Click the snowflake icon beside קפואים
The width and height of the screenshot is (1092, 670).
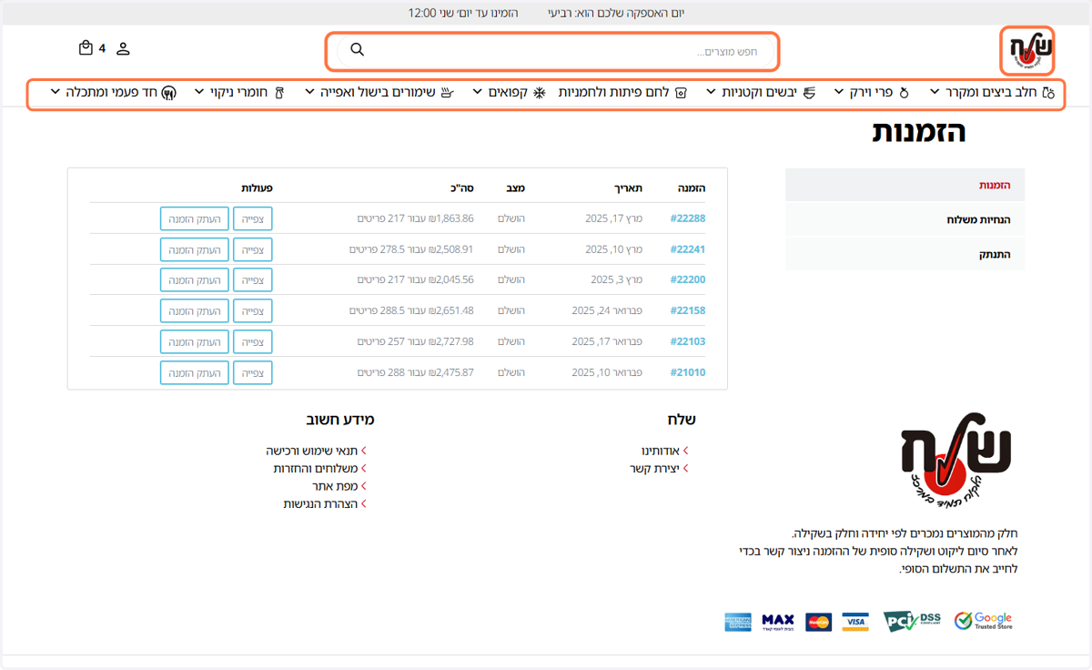click(x=539, y=93)
